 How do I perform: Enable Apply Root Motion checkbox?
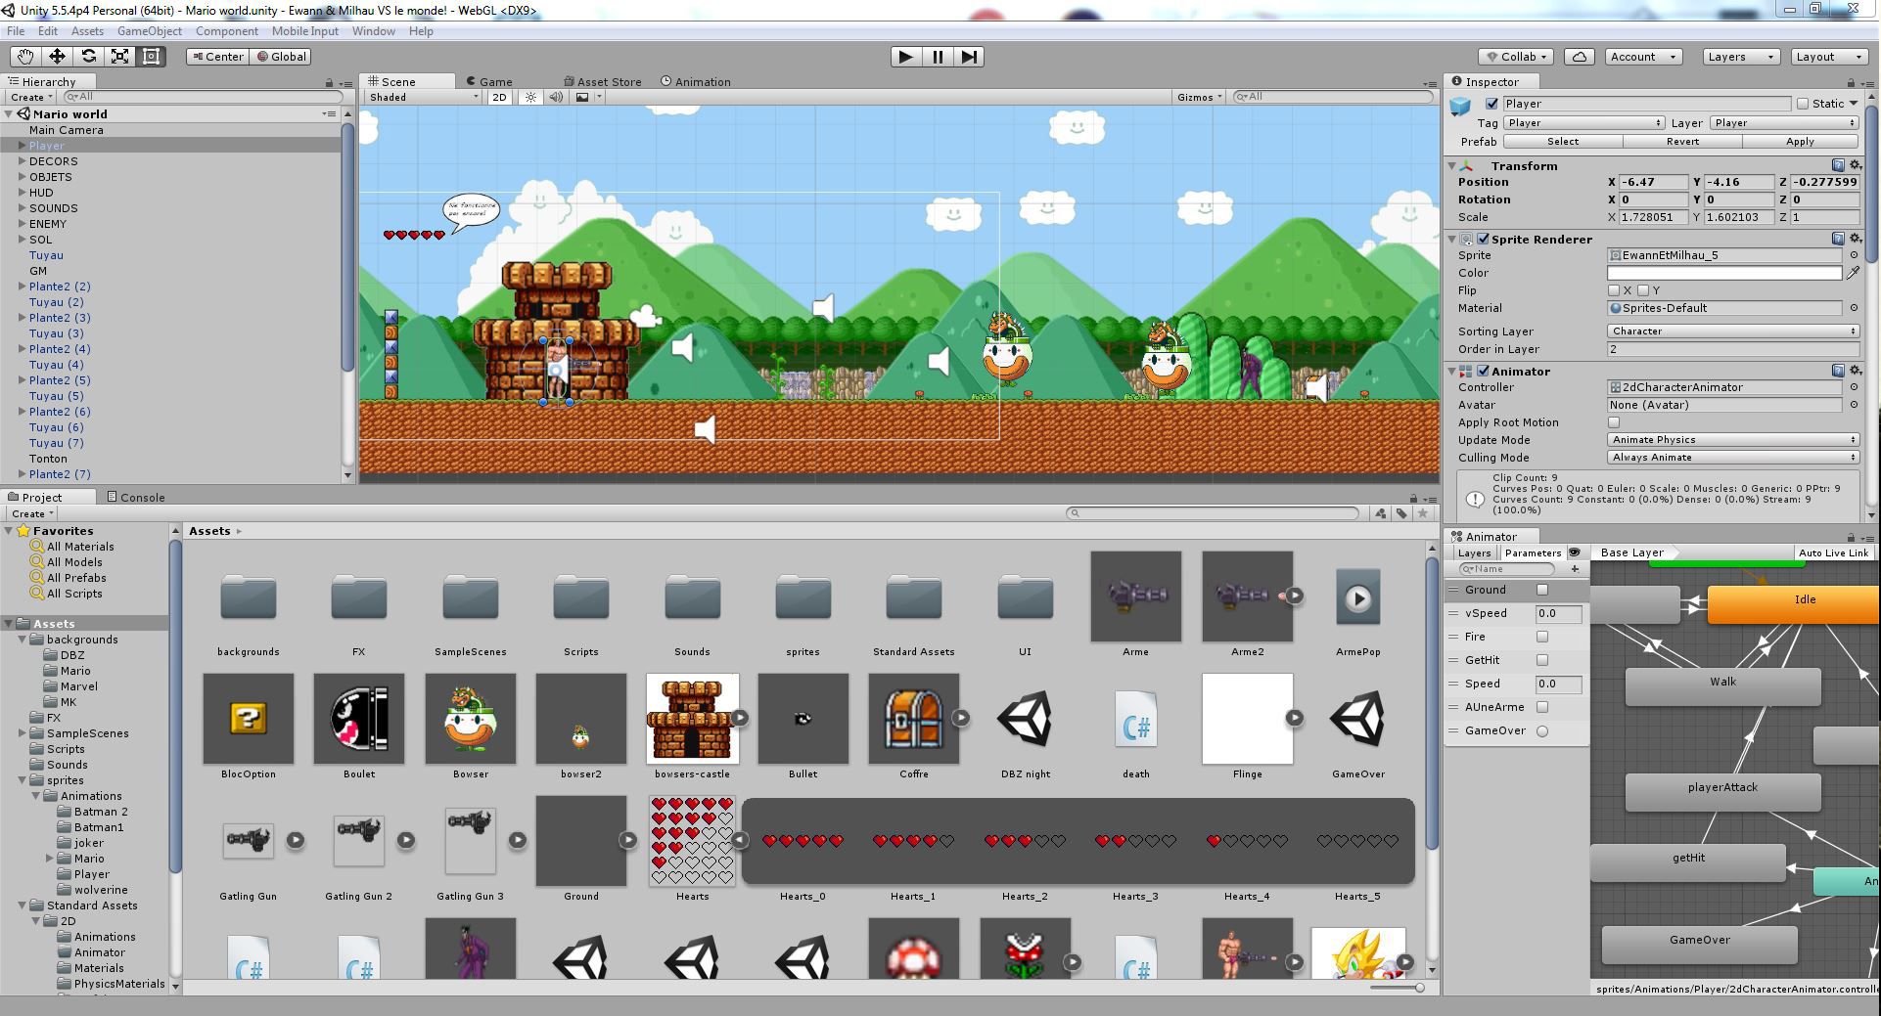(x=1614, y=422)
